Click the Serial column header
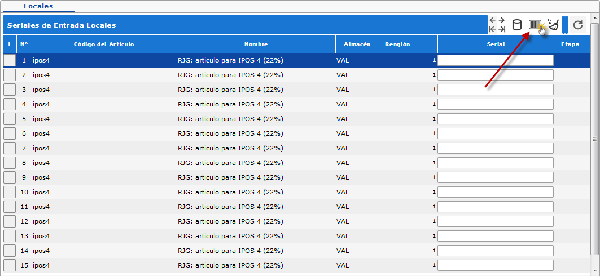600x276 pixels. point(496,44)
